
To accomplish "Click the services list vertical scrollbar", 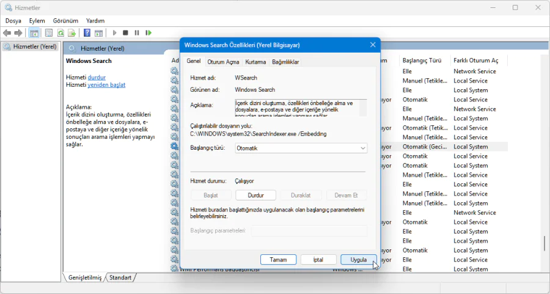I will point(544,242).
